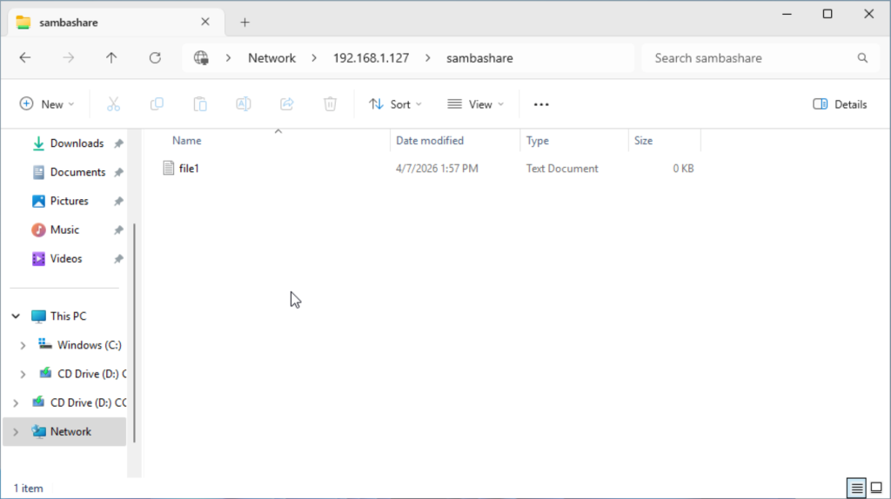Screen dimensions: 891x499
Task: Select the sambashare tab
Action: tap(114, 23)
